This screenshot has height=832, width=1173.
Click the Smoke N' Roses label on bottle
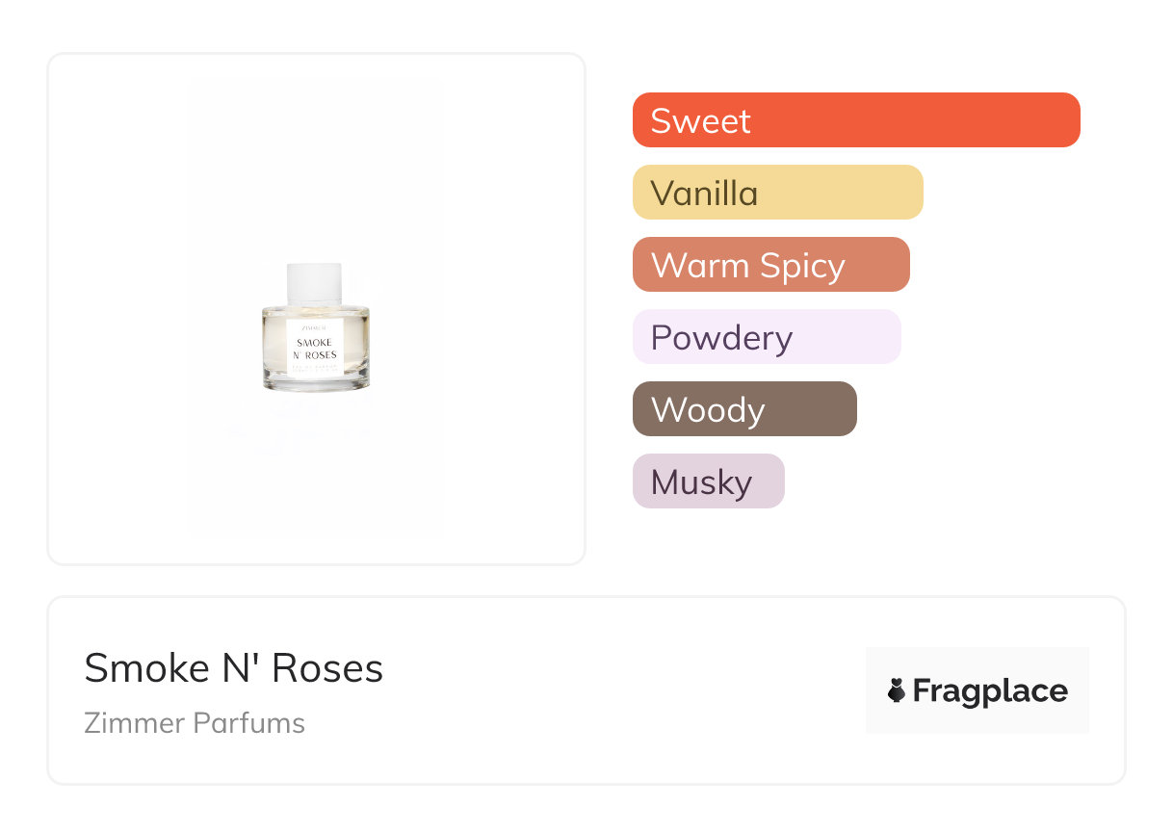click(x=315, y=349)
